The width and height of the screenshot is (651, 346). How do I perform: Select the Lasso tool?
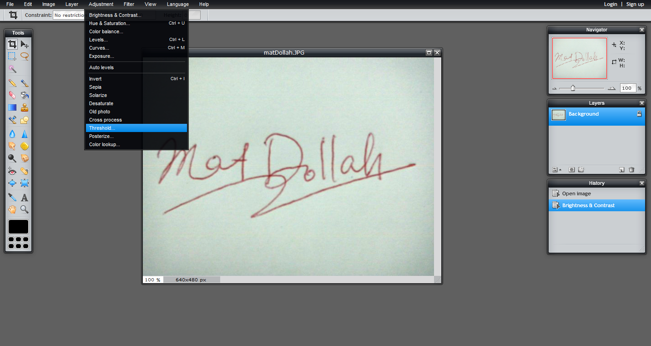click(25, 56)
